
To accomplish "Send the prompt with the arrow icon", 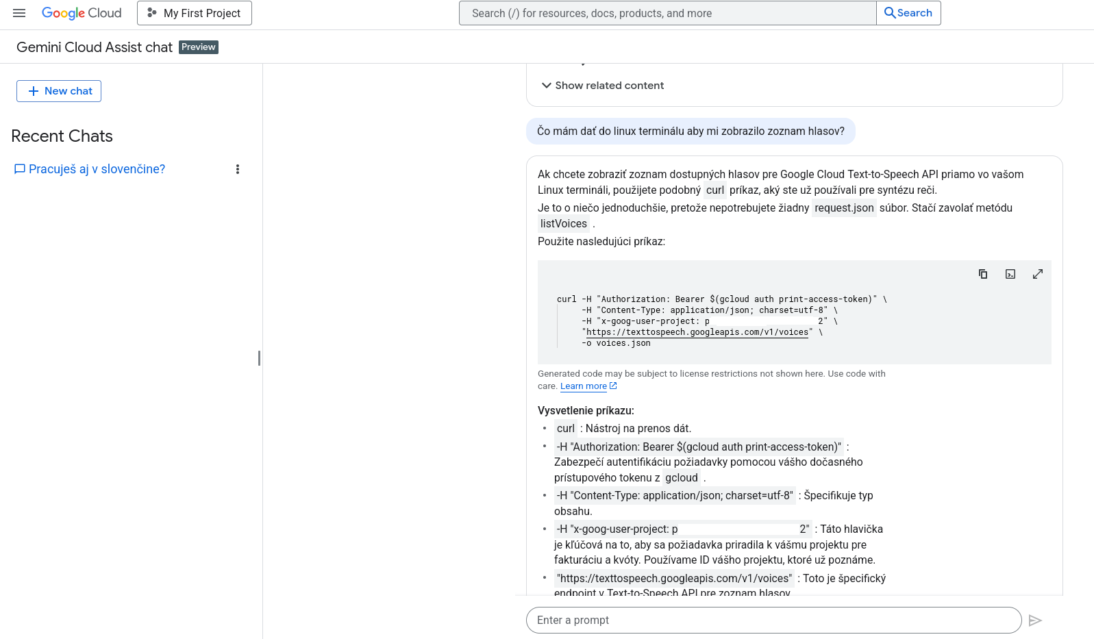I will 1035,621.
